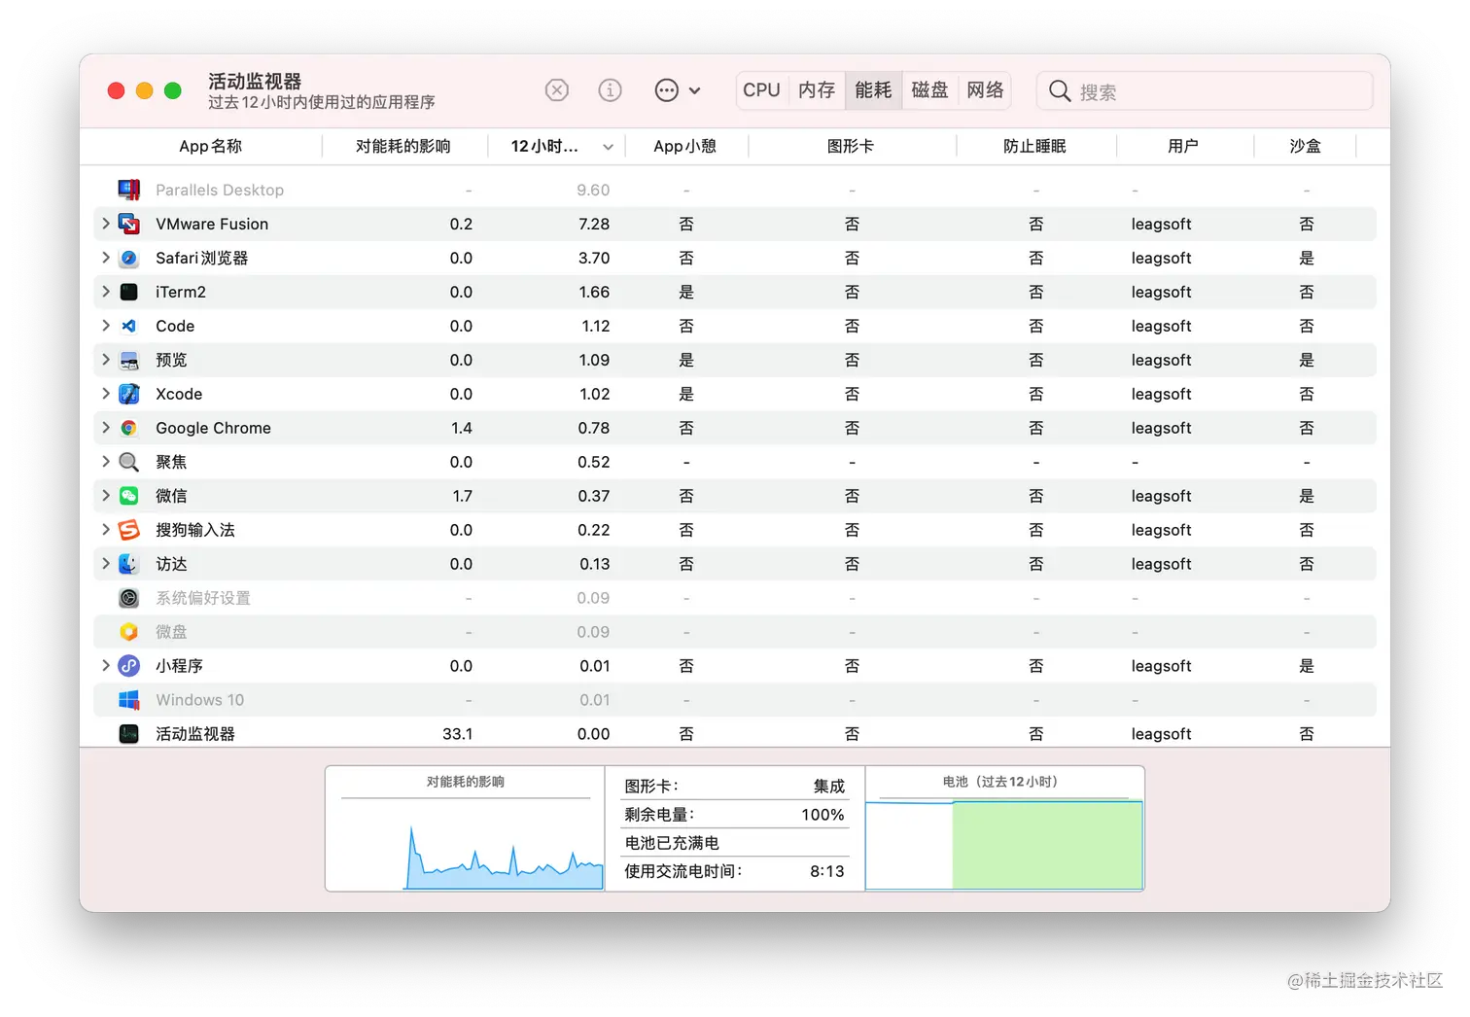Sort by 12小时 column header
This screenshot has width=1470, height=1017.
tap(556, 146)
